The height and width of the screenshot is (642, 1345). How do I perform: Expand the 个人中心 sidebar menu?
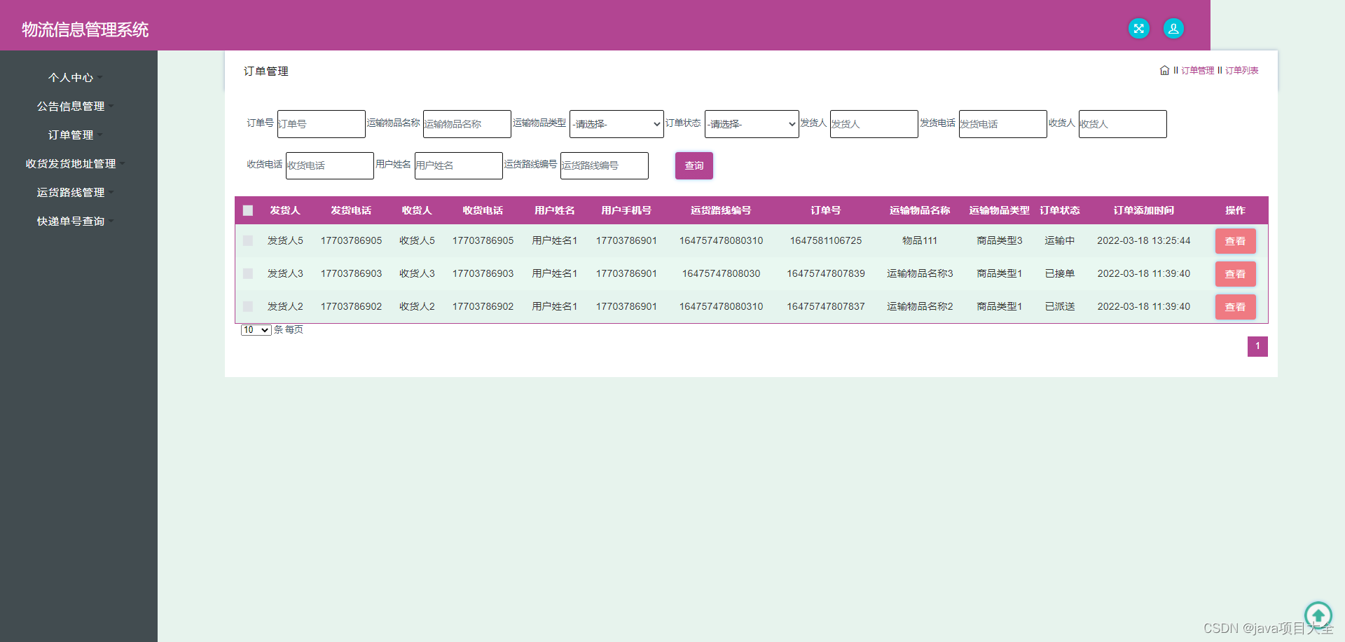coord(75,78)
